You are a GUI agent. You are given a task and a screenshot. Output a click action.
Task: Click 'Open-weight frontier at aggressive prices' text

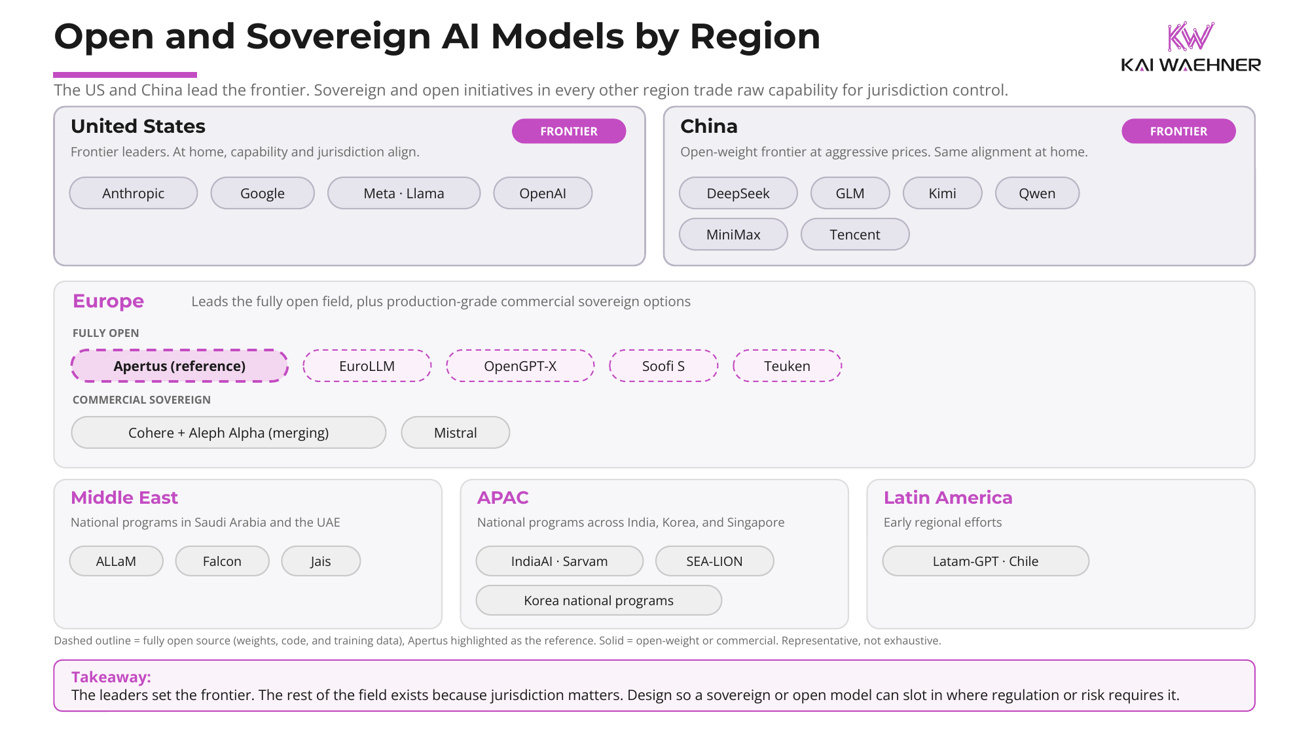click(x=884, y=152)
